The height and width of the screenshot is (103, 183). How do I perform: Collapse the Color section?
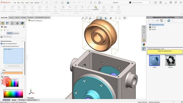[23, 70]
